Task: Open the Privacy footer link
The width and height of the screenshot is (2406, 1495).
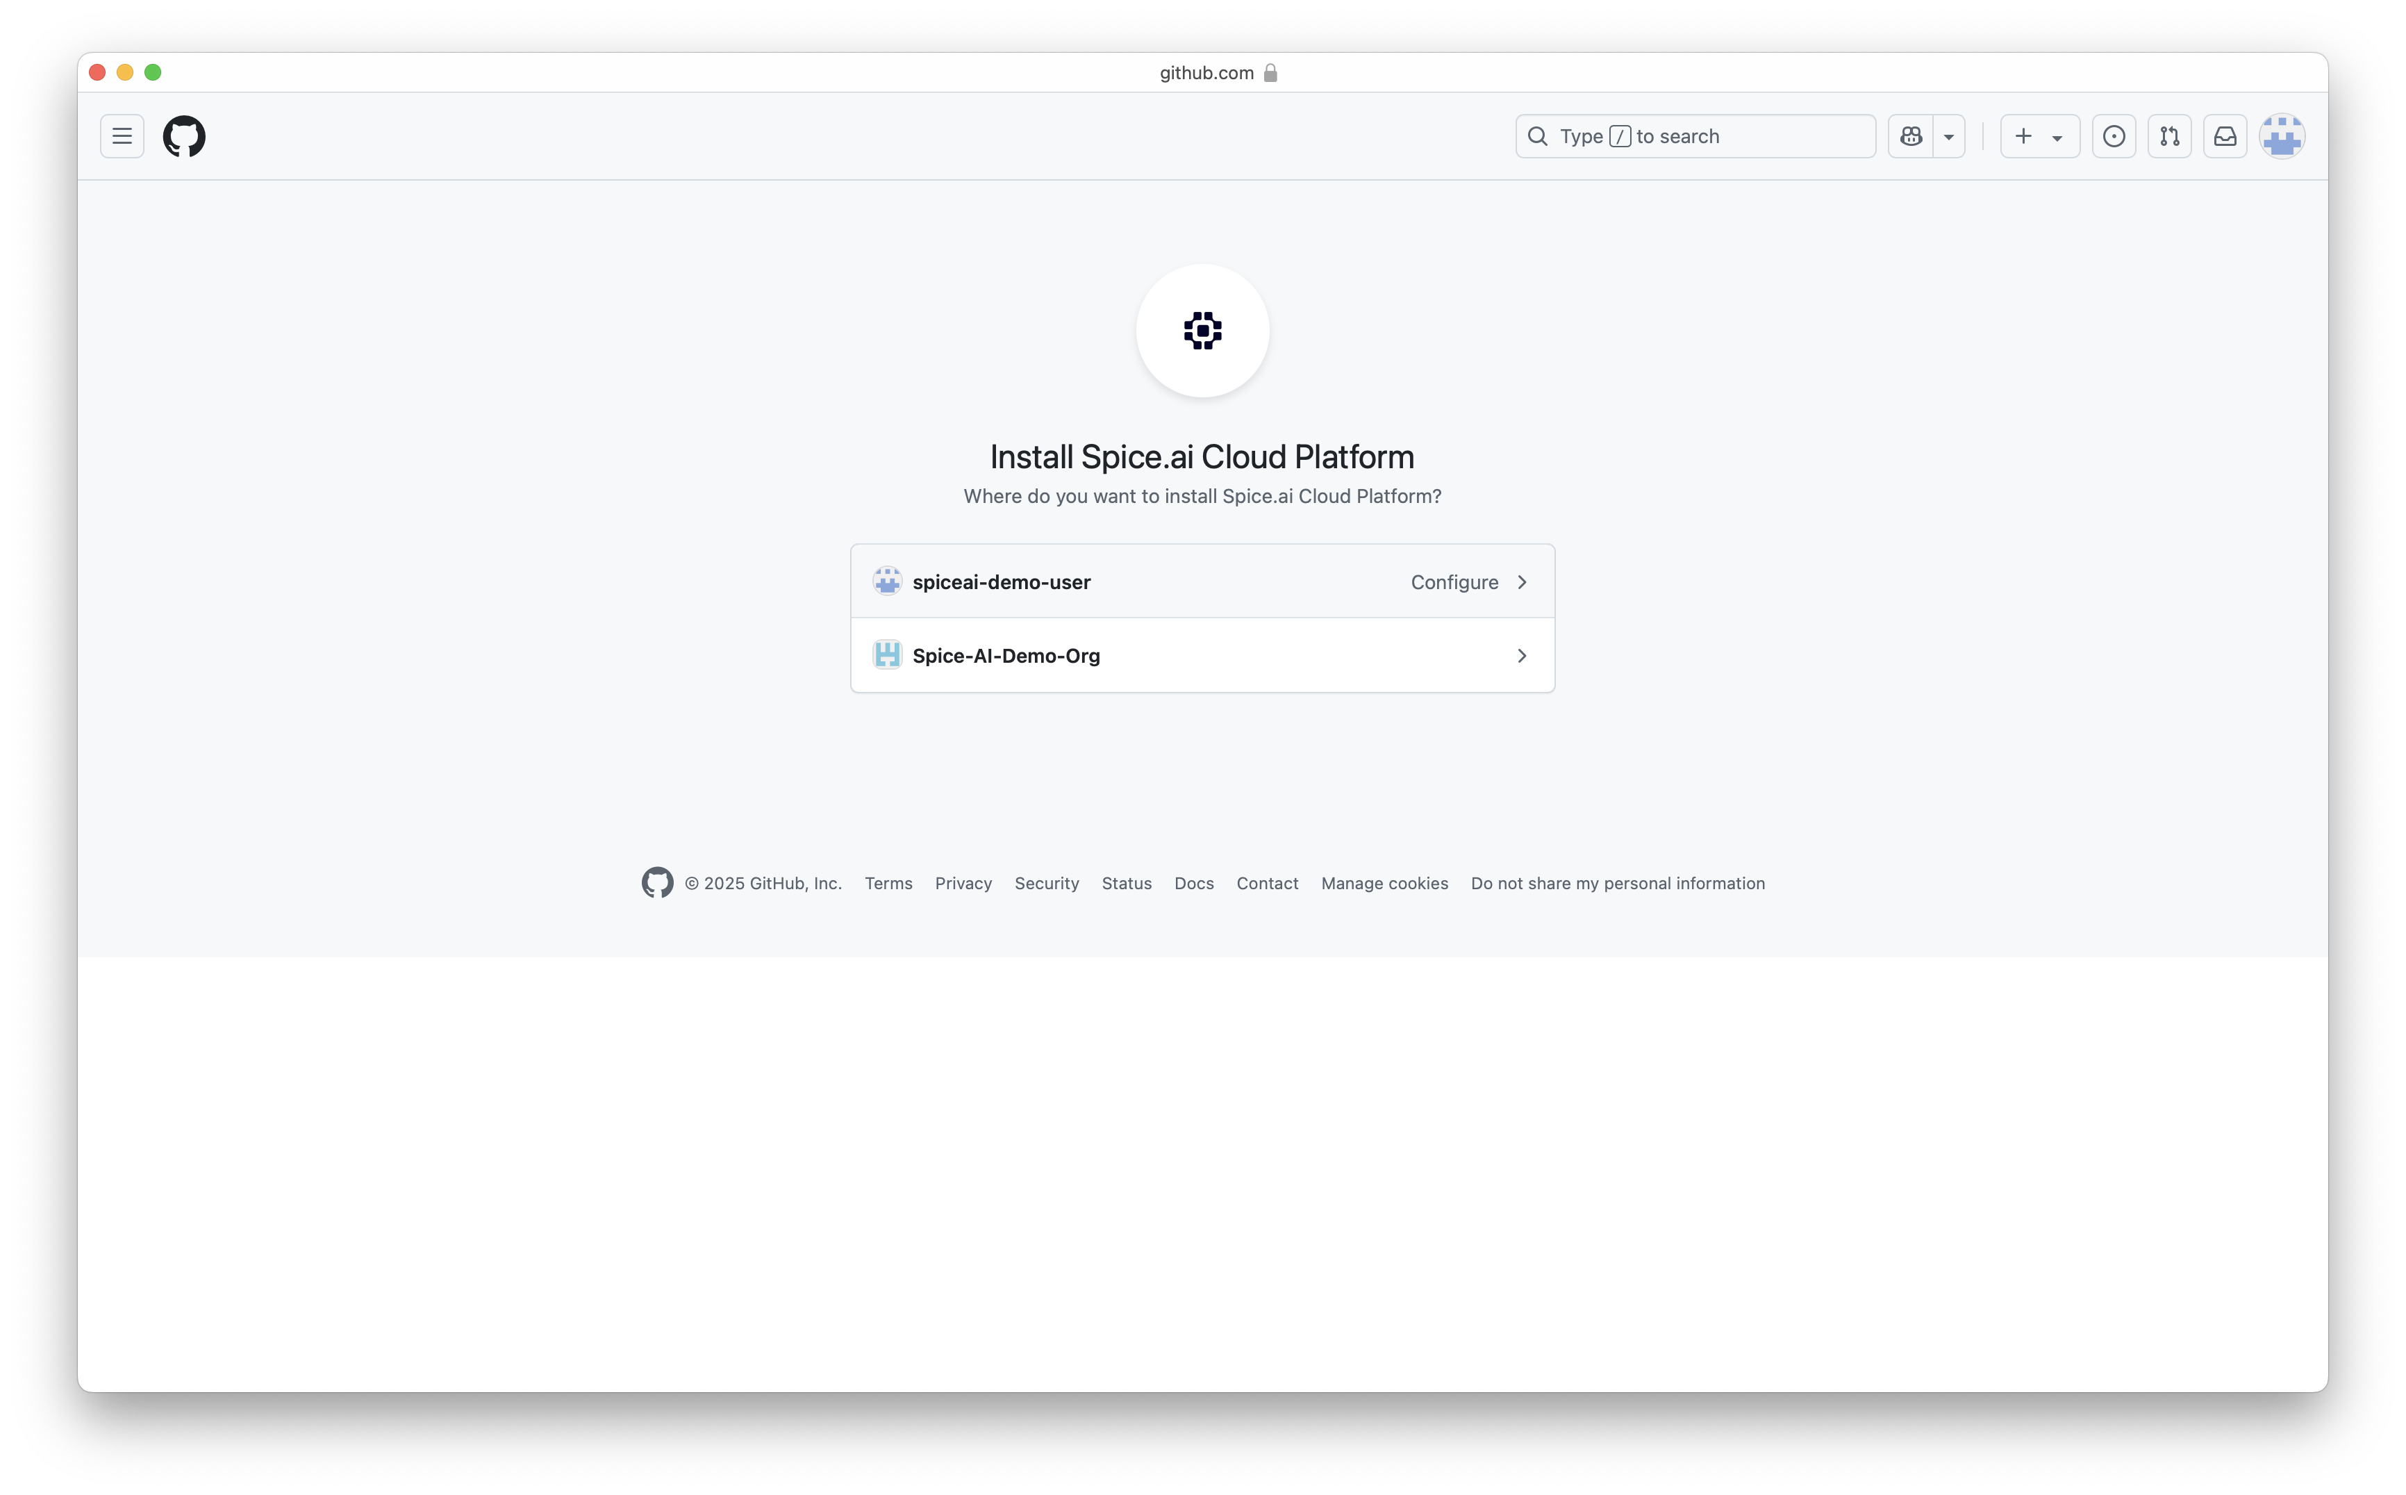Action: [x=963, y=883]
